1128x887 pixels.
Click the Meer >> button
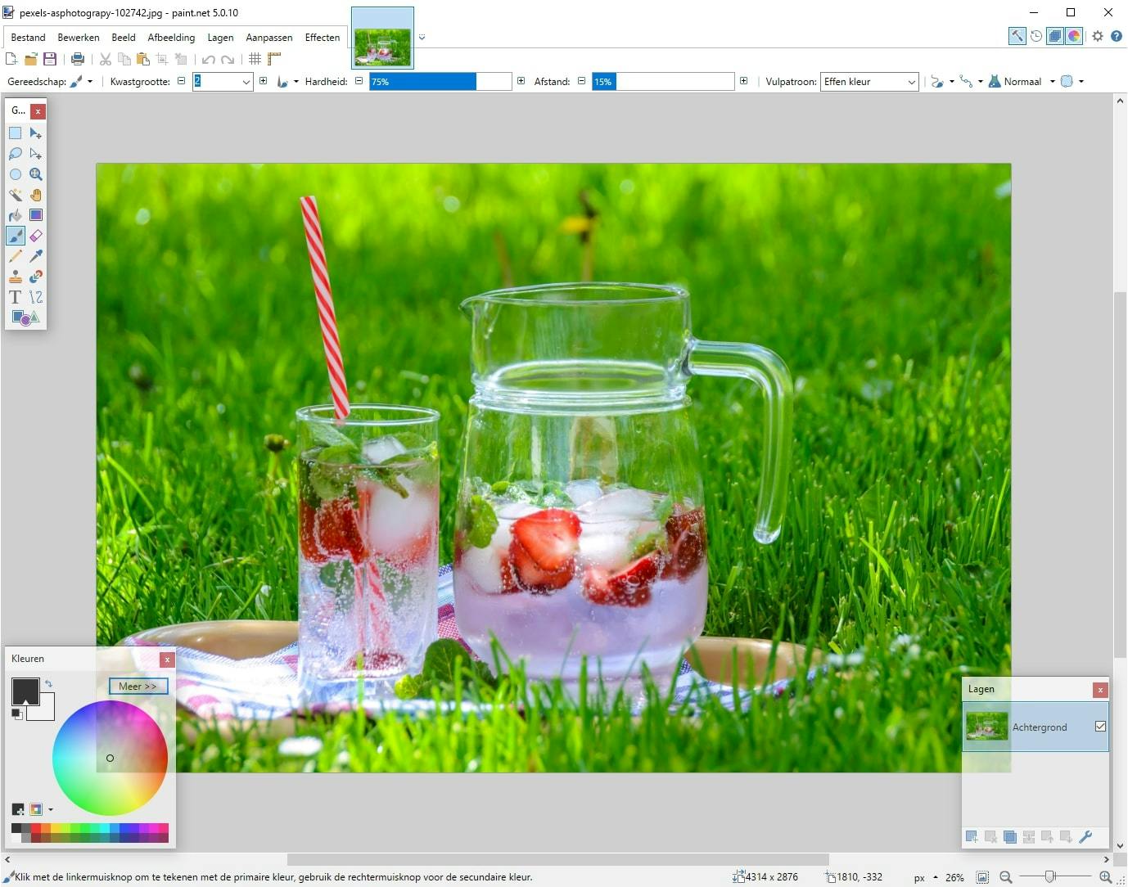pos(138,687)
